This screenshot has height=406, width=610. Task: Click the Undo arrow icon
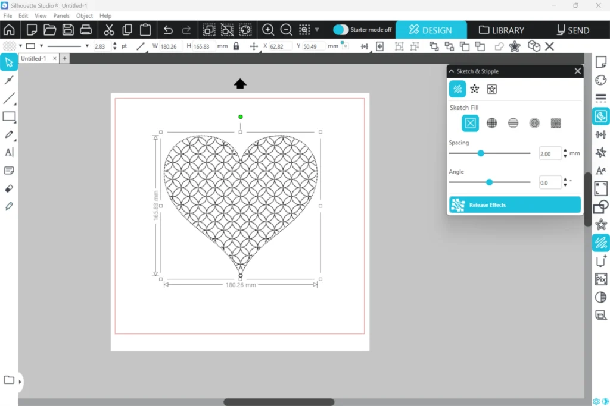tap(168, 30)
